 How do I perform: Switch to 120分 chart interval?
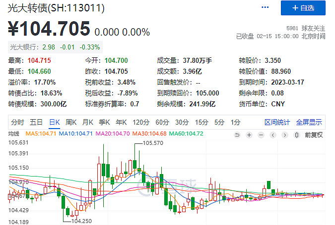click(141, 122)
